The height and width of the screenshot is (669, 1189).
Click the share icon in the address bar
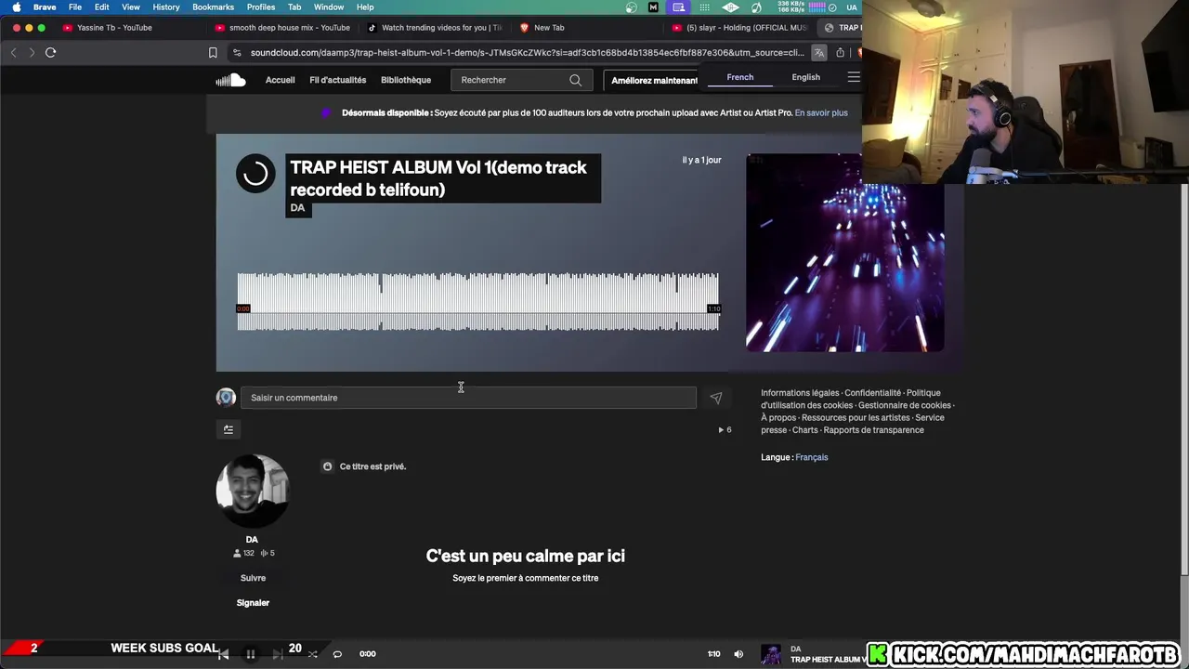point(841,53)
